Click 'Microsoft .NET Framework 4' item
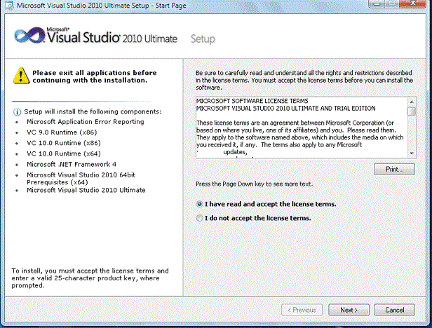Image resolution: width=432 pixels, height=328 pixels. click(72, 165)
